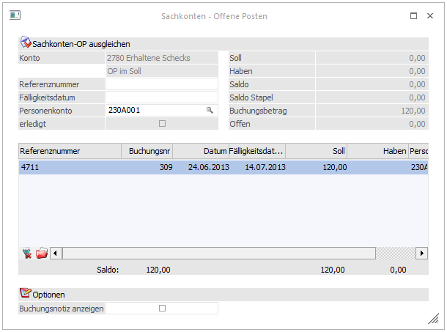This screenshot has height=332, width=447.
Task: Click the delete entry icon below the table
Action: point(27,253)
